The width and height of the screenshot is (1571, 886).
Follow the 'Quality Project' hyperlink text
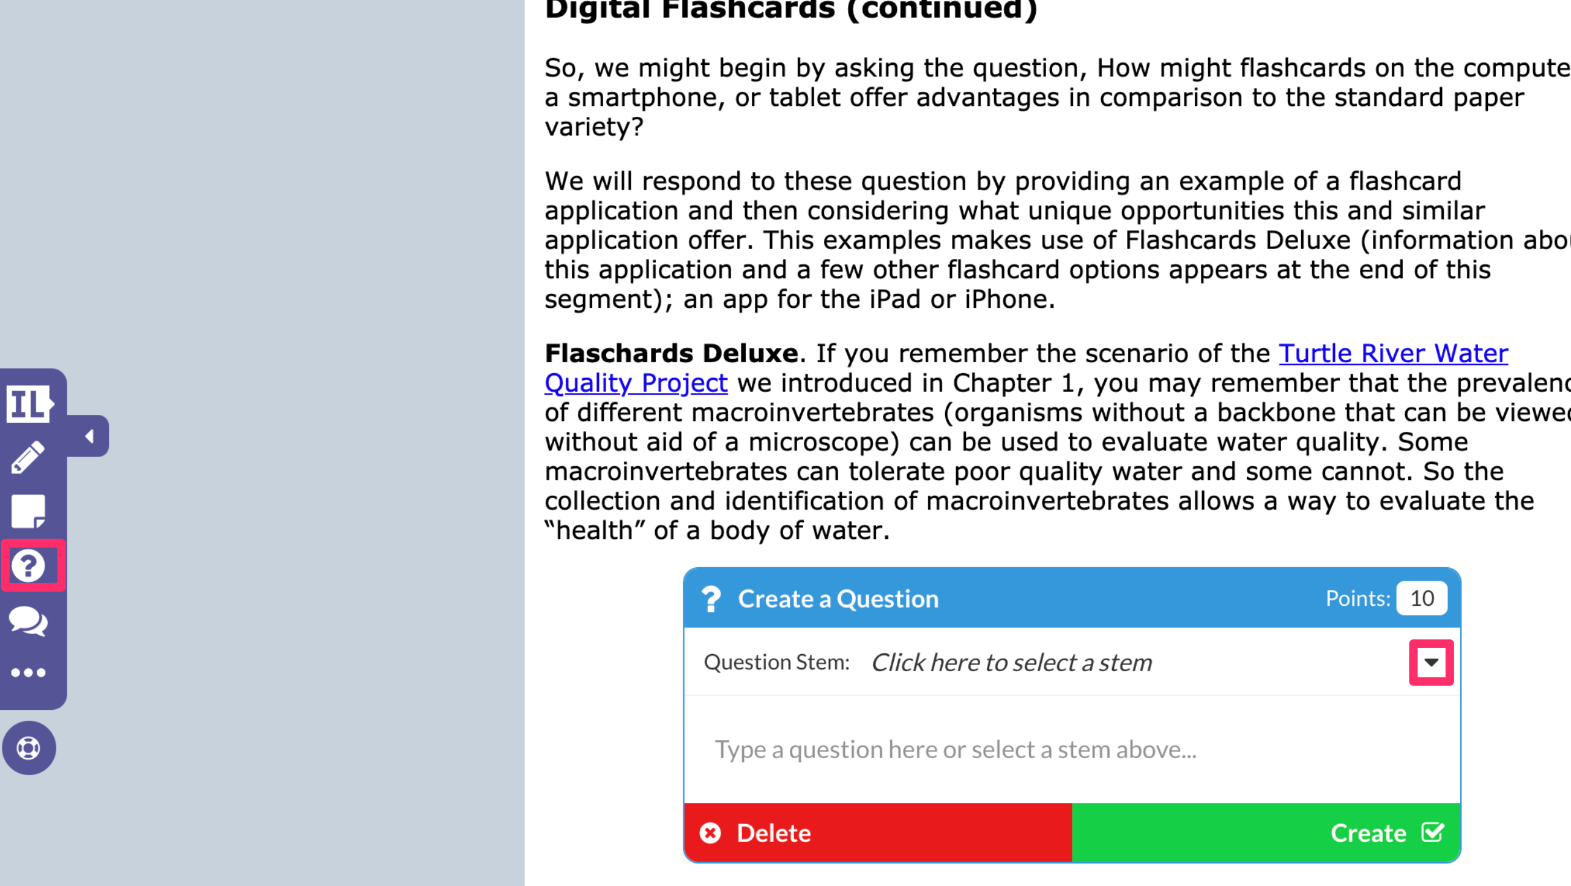click(x=636, y=383)
